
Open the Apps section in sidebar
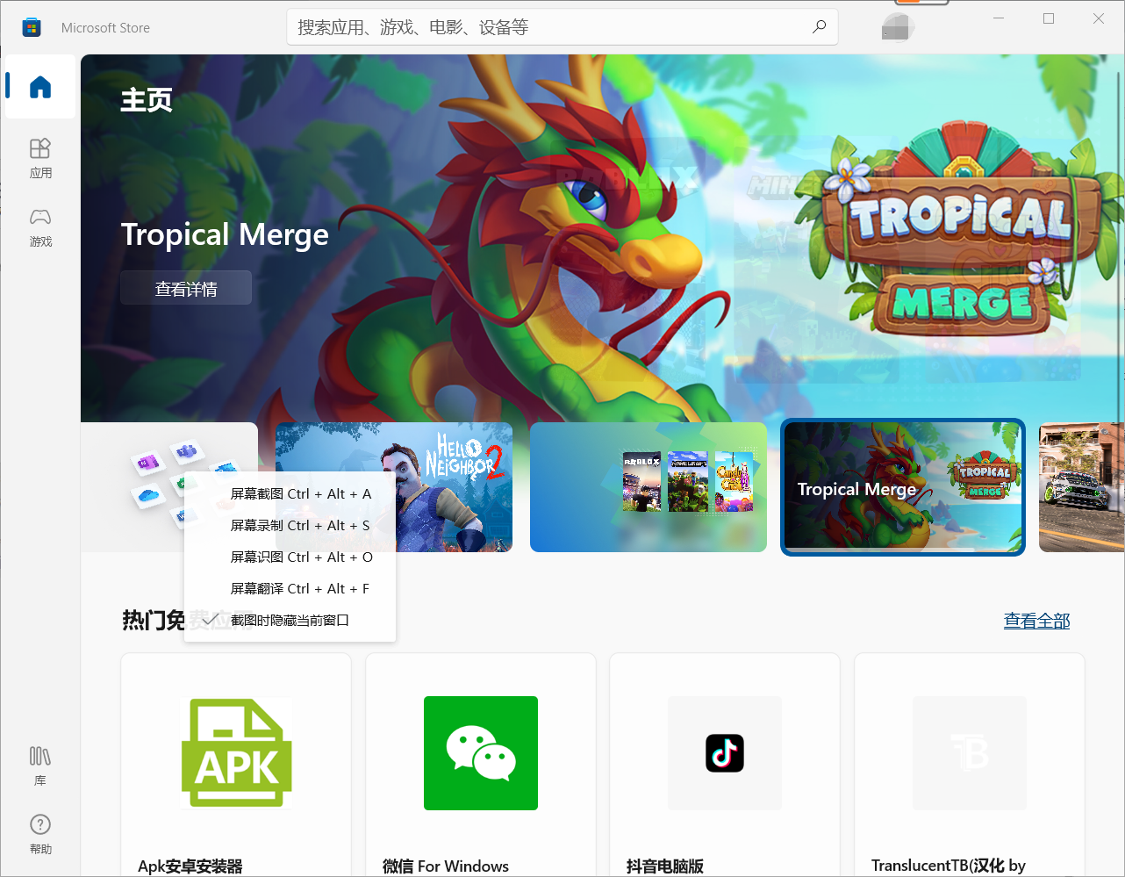point(40,158)
